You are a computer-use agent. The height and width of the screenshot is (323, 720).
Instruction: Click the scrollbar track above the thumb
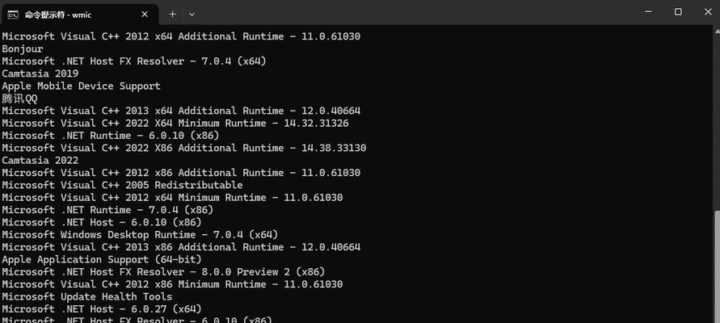[x=716, y=121]
